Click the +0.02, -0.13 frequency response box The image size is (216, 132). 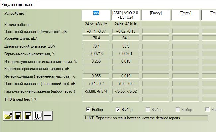(x=126, y=31)
